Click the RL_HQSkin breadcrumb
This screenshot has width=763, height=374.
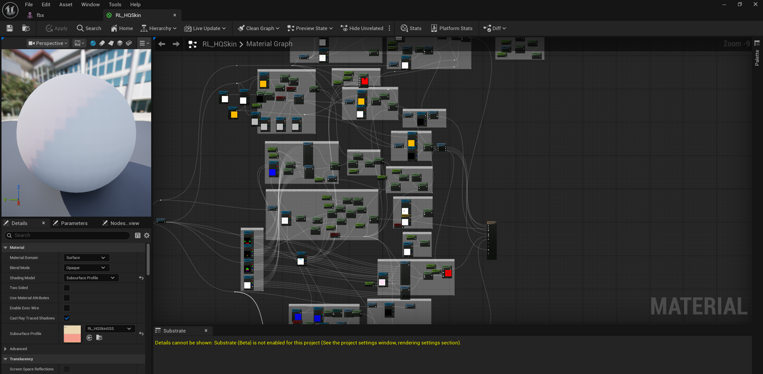(219, 44)
